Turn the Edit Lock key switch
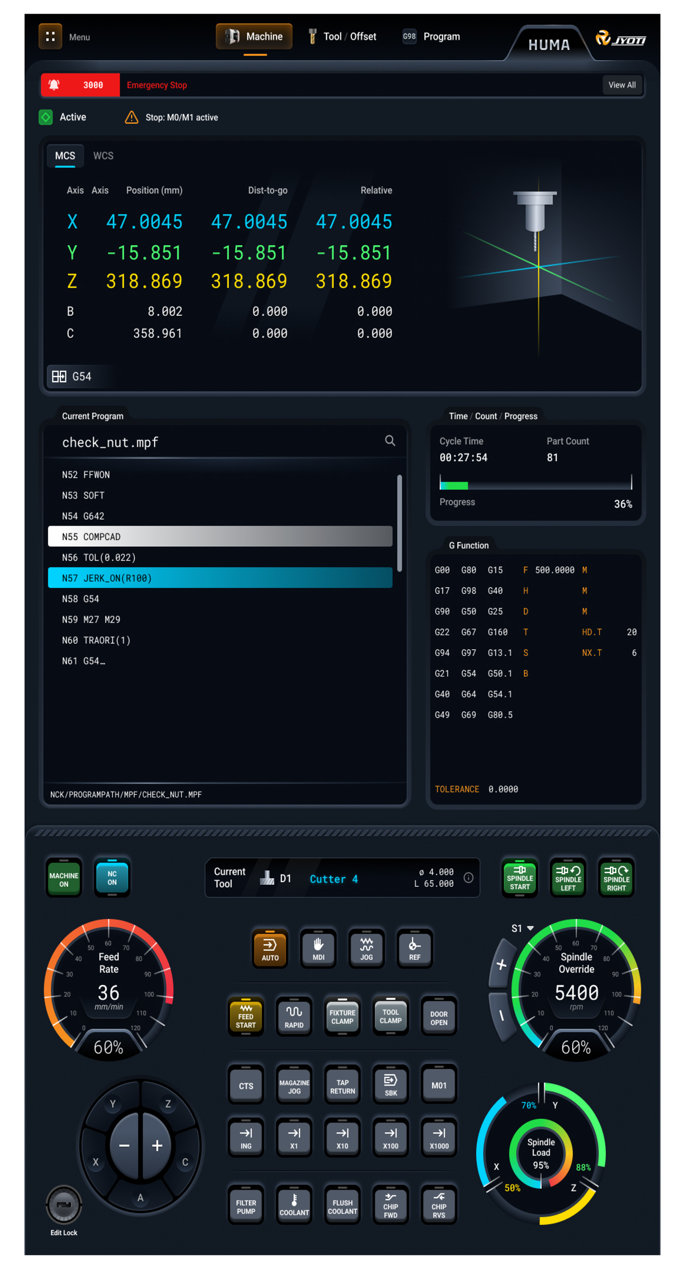Screen dimensions: 685x1269 point(64,1205)
